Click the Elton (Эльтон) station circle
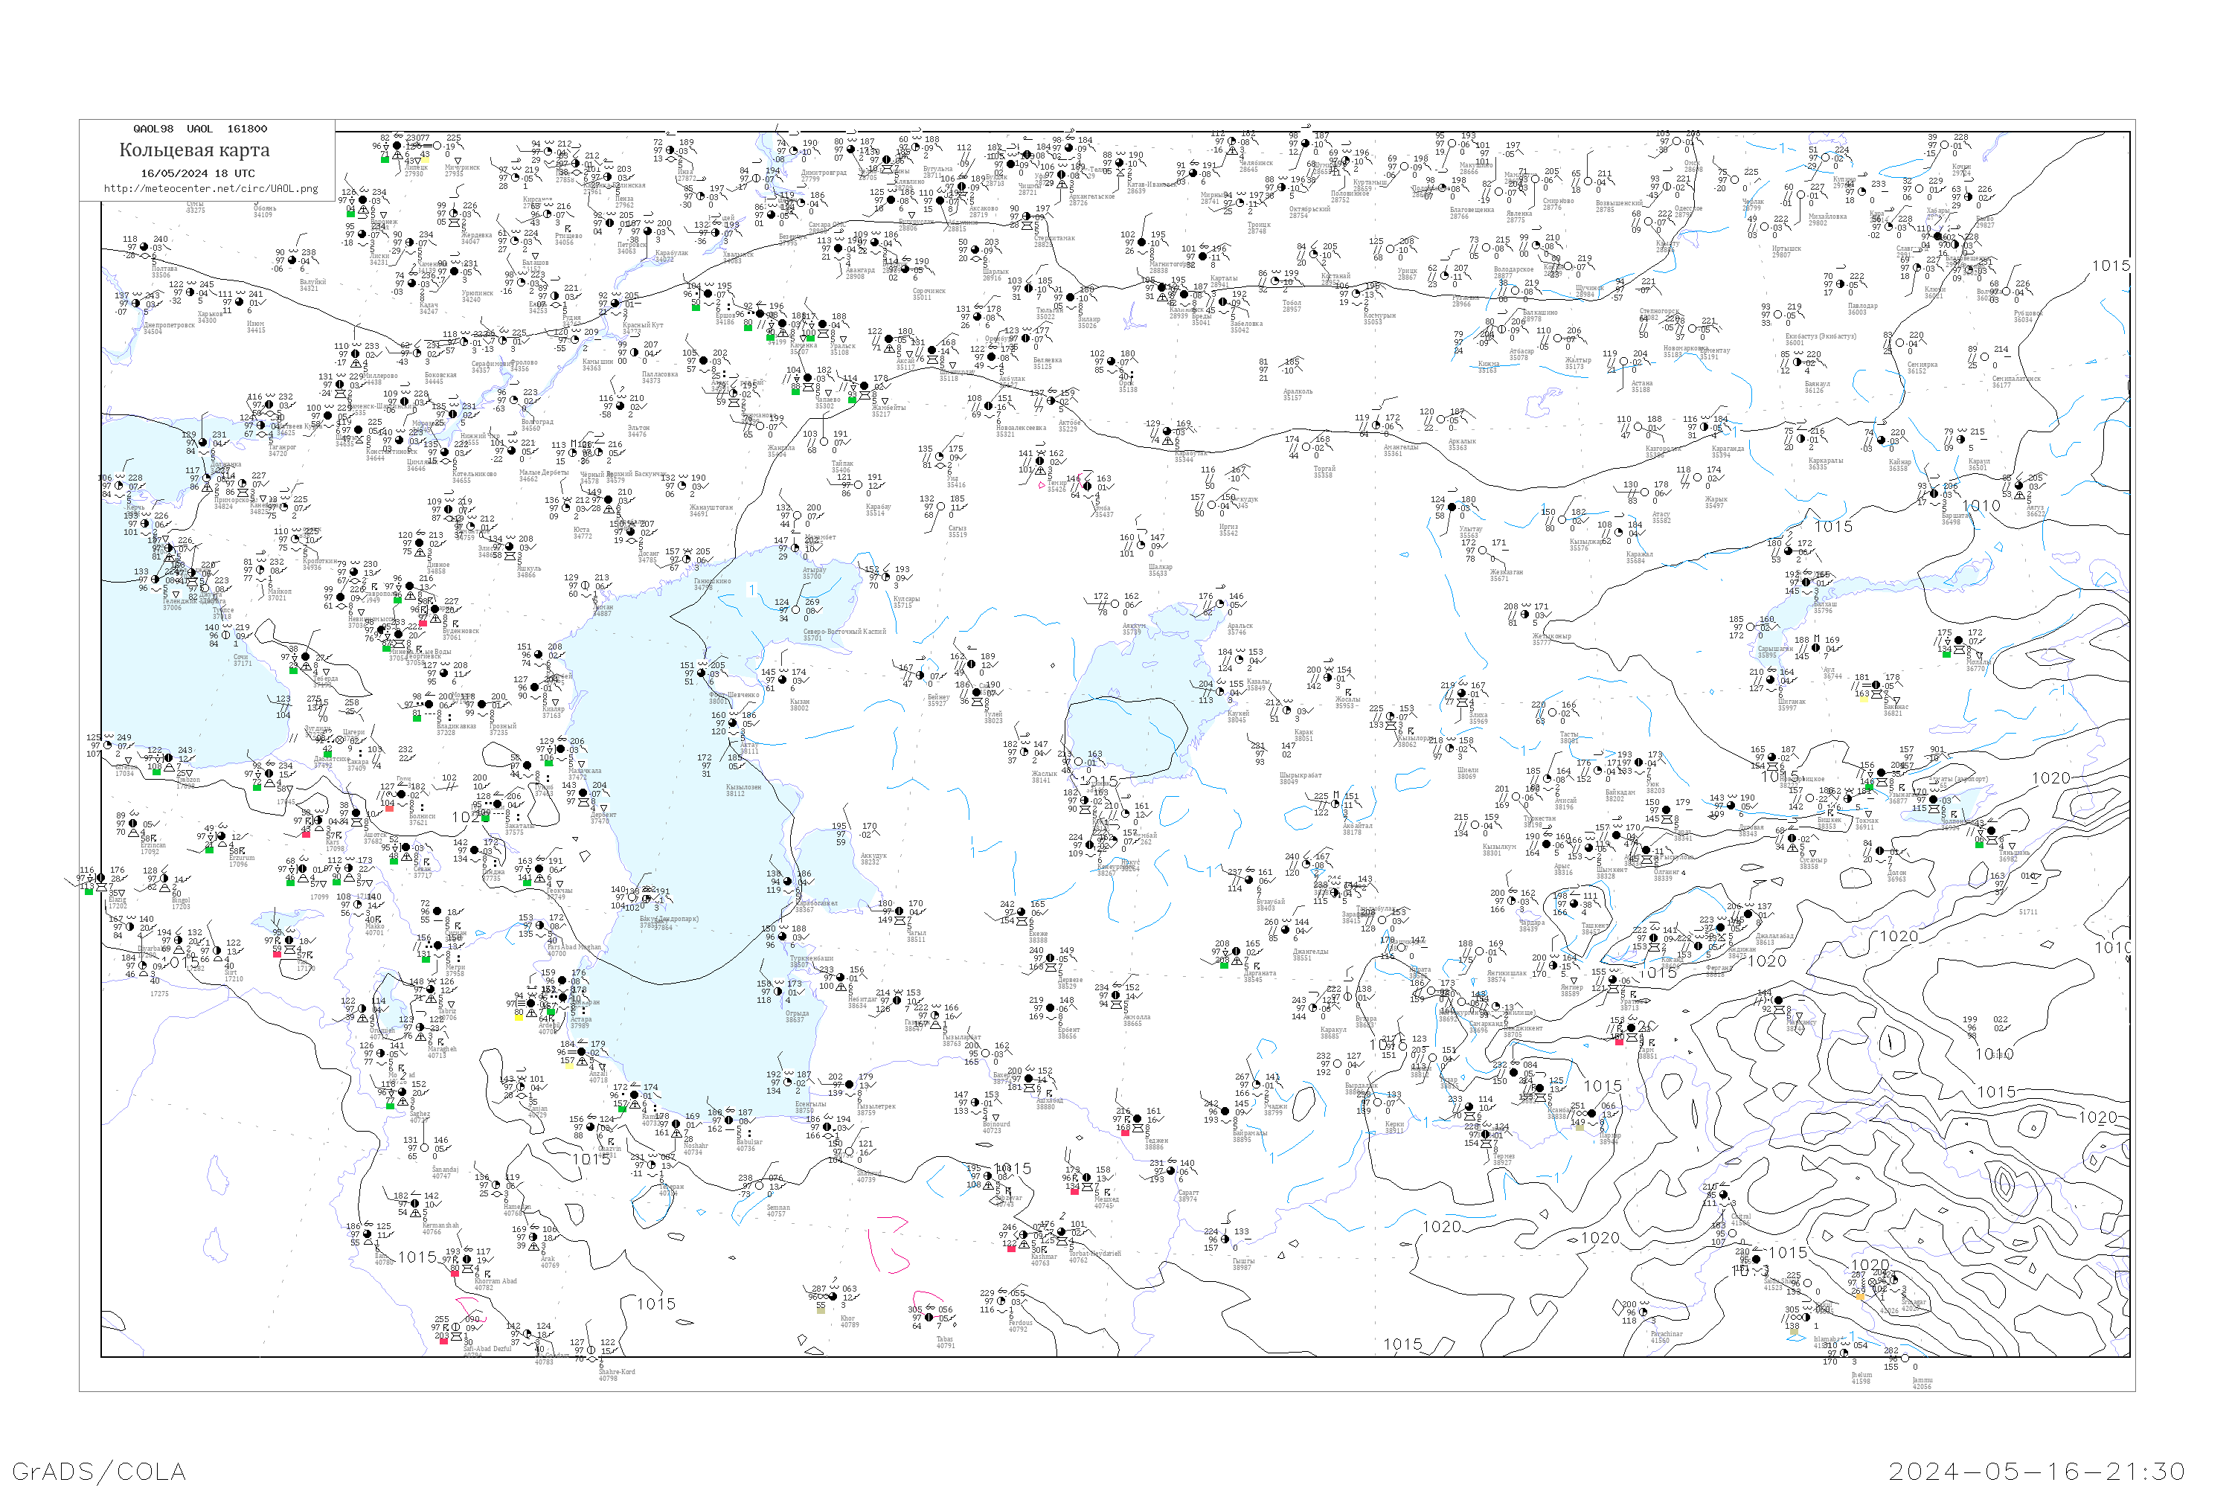Image resolution: width=2232 pixels, height=1488 pixels. [x=620, y=407]
